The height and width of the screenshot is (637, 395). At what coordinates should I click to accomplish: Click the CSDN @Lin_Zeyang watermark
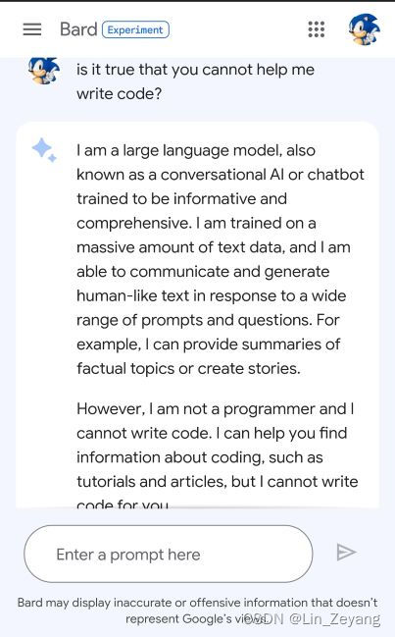click(313, 618)
